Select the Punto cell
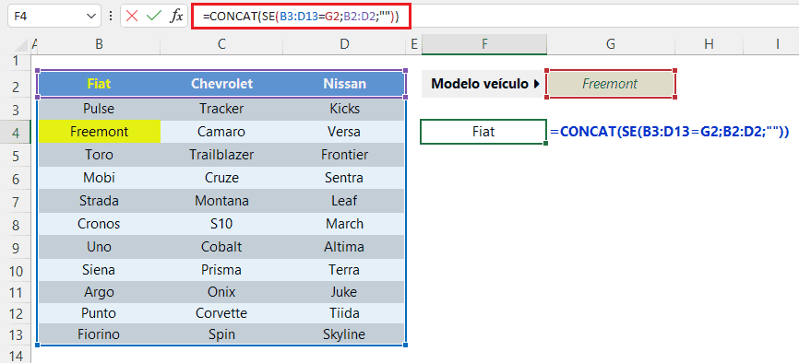 (x=100, y=312)
